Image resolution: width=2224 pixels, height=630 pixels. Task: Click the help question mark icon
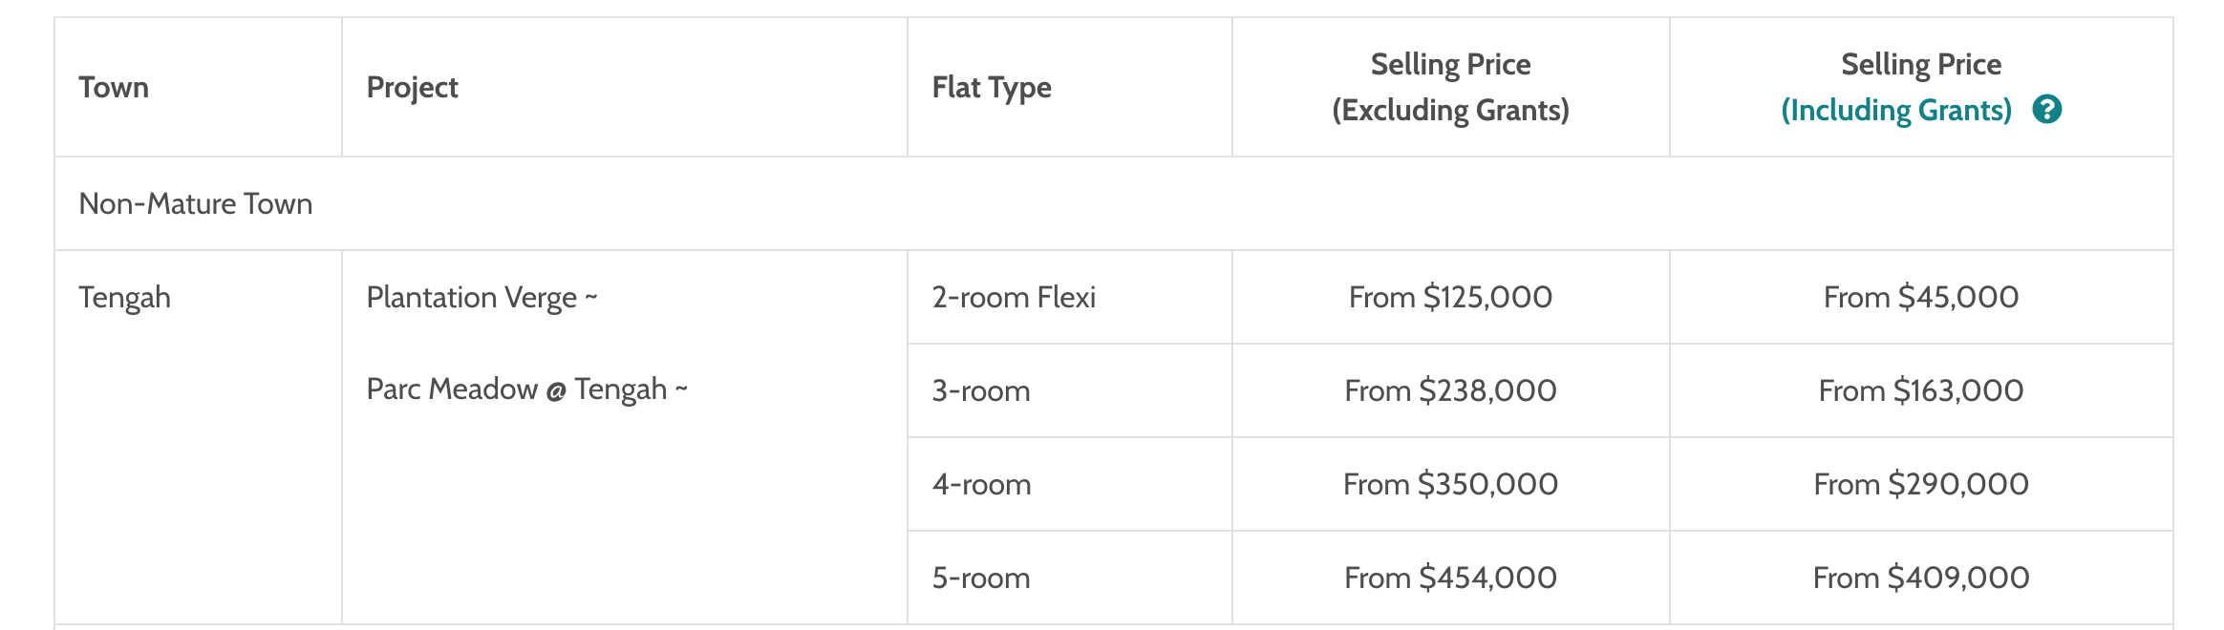coord(2046,110)
